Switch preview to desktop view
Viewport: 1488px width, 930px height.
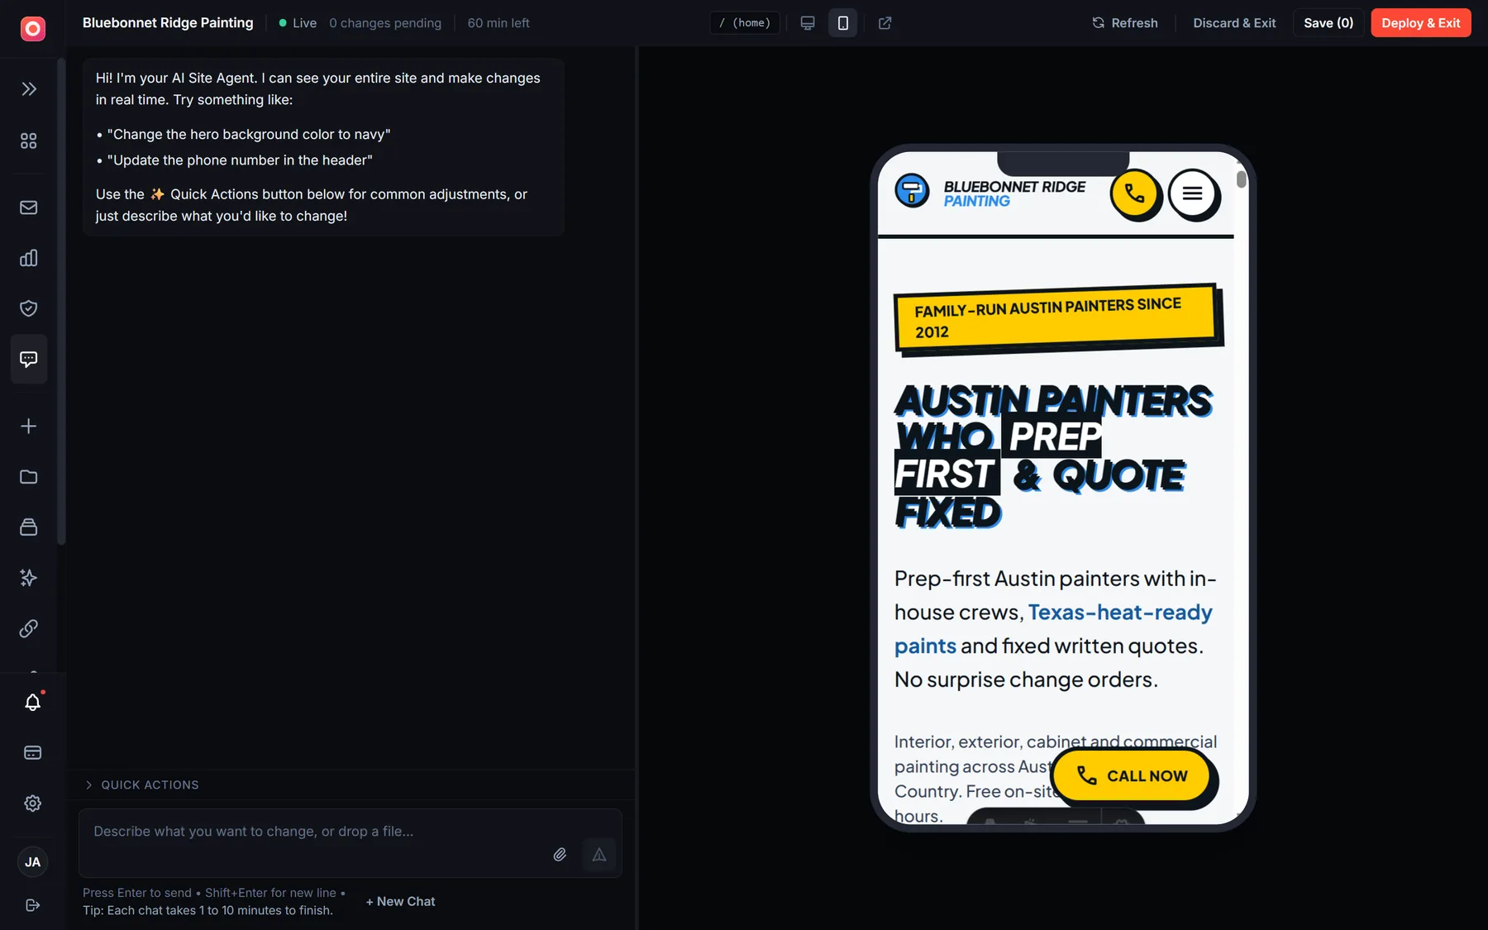pos(808,23)
